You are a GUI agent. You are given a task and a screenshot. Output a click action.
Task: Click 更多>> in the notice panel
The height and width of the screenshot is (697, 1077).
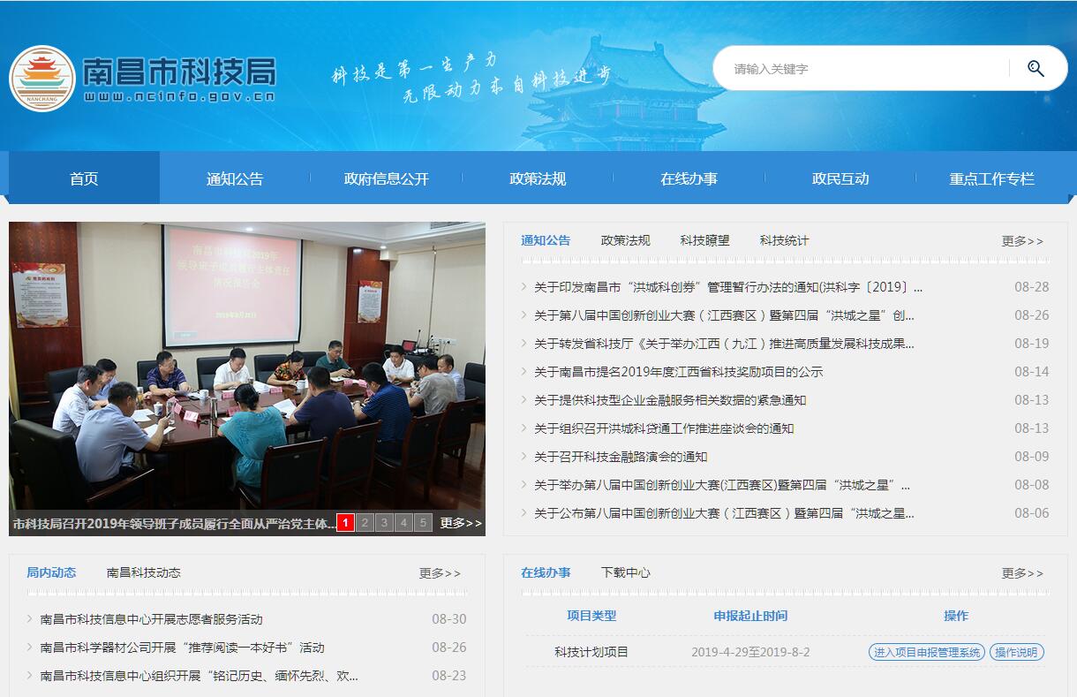[x=1022, y=241]
